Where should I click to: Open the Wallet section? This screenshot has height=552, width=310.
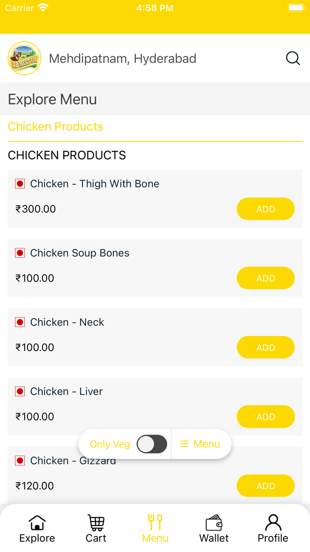(214, 527)
